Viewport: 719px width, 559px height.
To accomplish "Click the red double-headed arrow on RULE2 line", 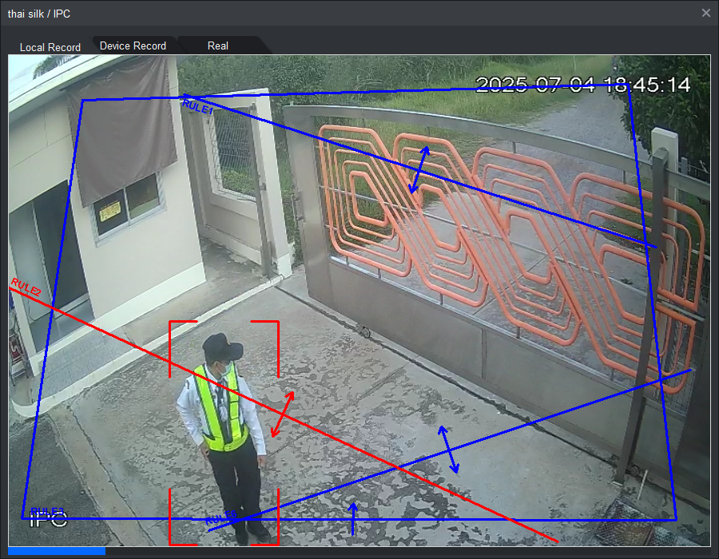I will (x=282, y=414).
